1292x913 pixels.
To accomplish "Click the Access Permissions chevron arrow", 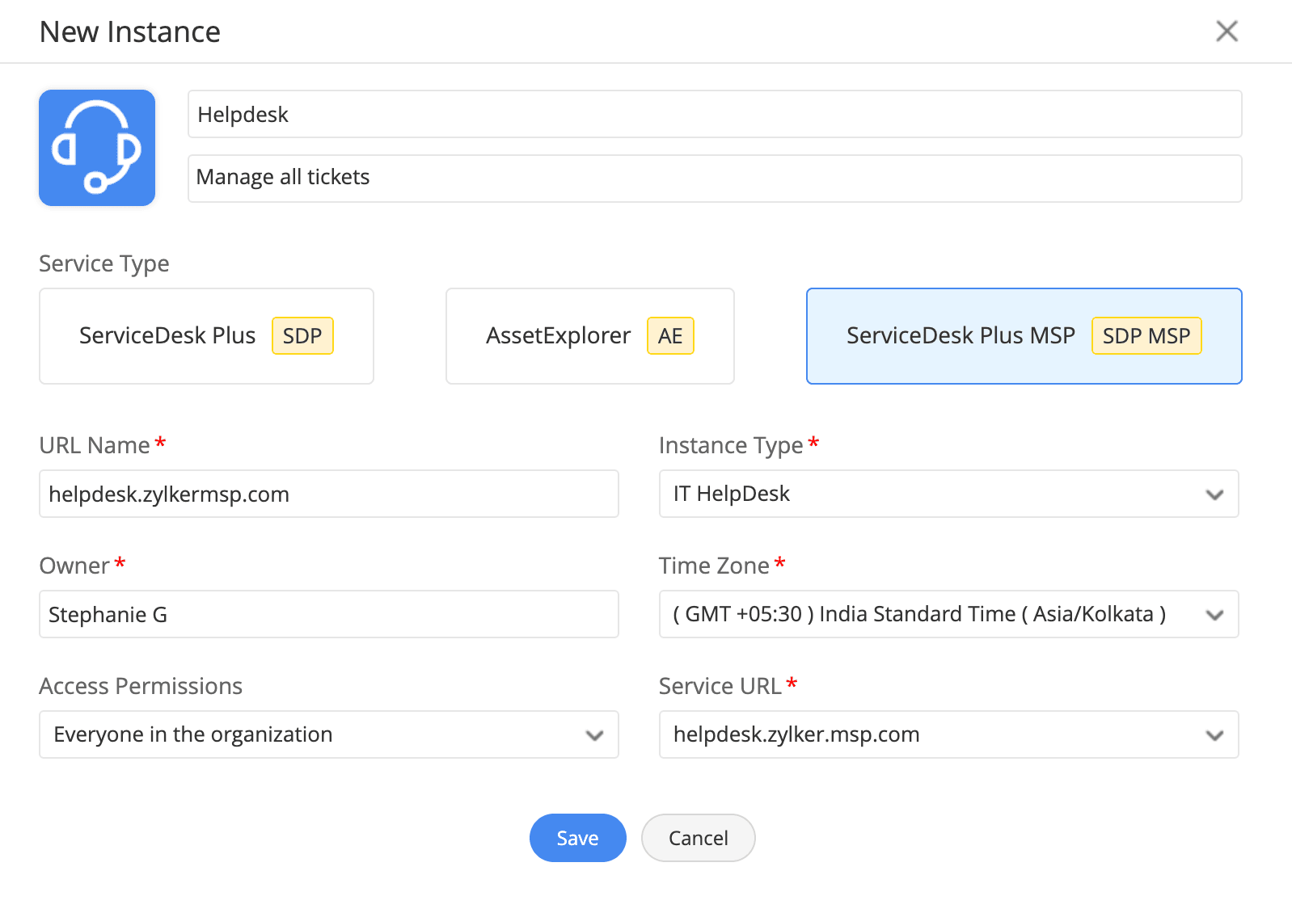I will tap(594, 735).
